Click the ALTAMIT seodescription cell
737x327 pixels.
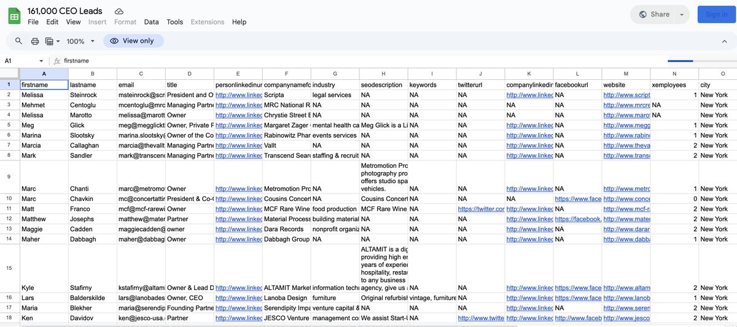coord(384,268)
